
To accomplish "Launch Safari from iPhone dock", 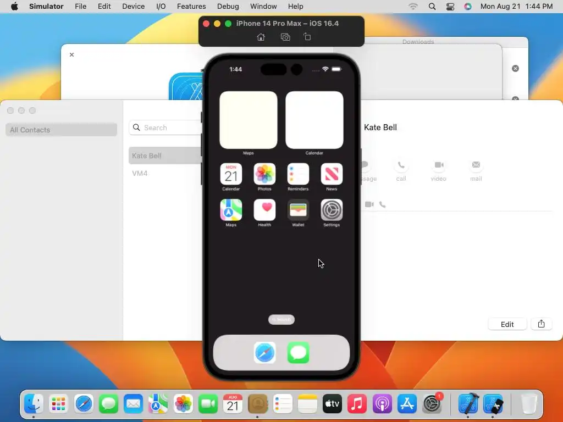I will tap(264, 353).
